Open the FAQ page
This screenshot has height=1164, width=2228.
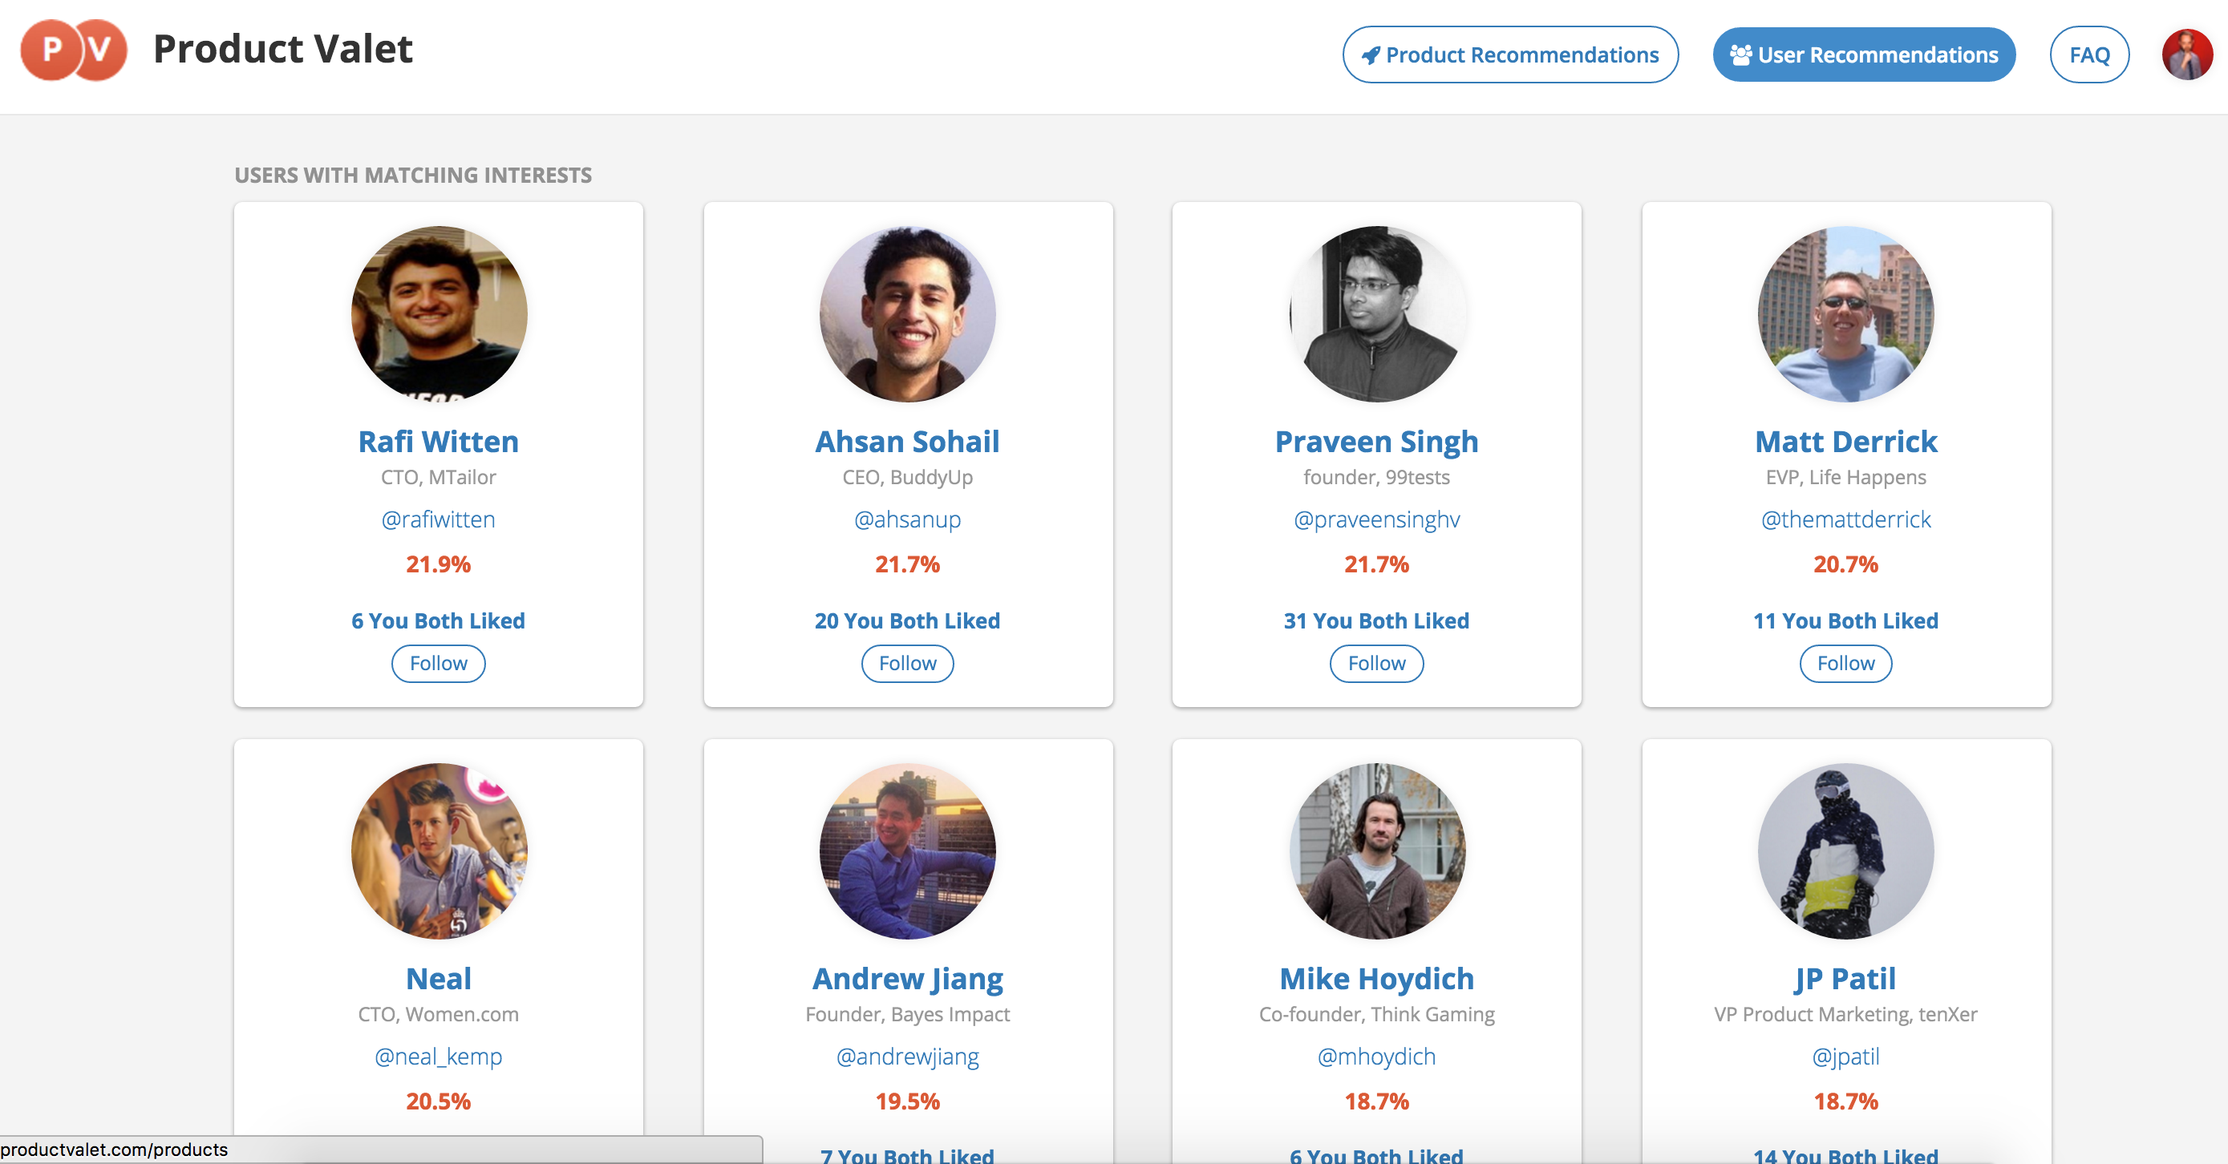[x=2088, y=55]
